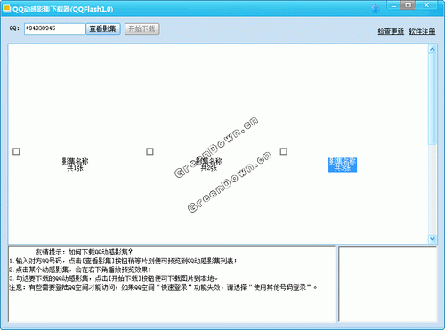Select the highlighted 影集名称 共3张 album

(343, 165)
